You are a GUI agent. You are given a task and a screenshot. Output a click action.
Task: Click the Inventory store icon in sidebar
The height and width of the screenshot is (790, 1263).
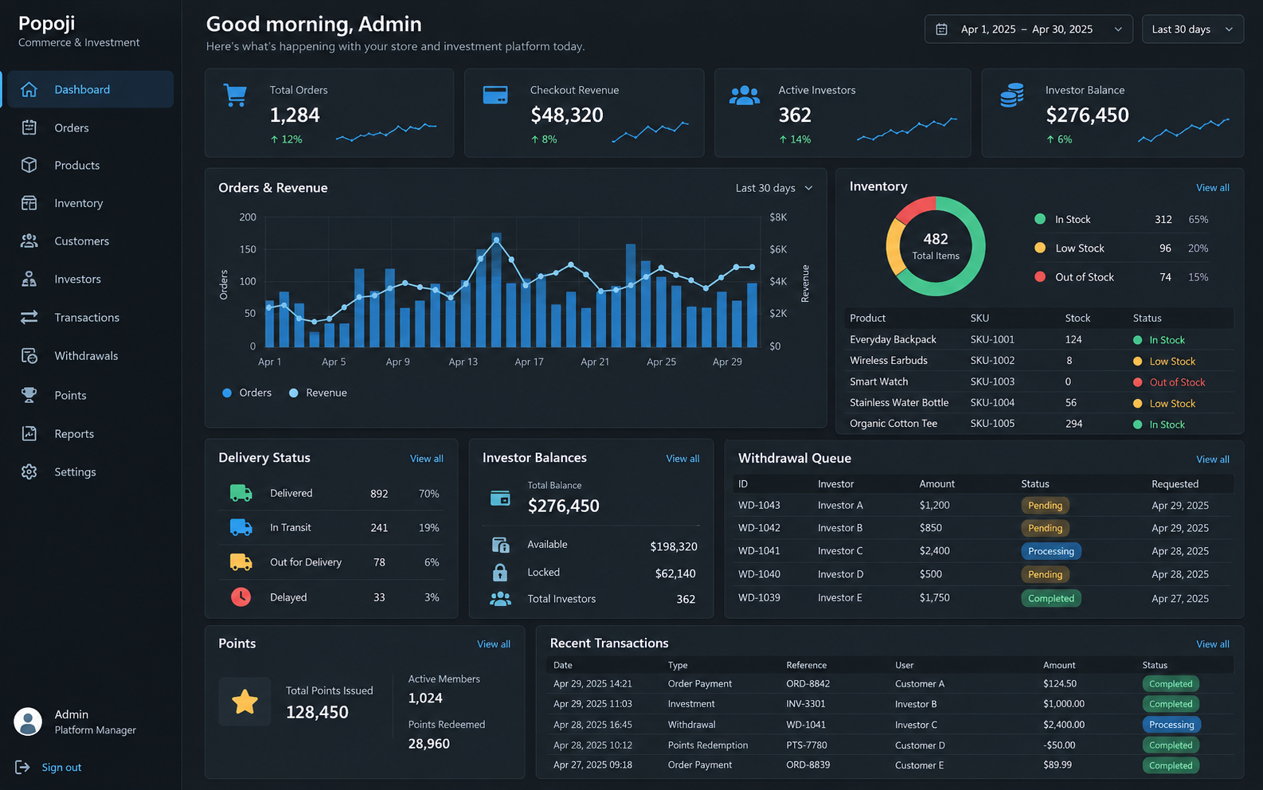pyautogui.click(x=29, y=203)
